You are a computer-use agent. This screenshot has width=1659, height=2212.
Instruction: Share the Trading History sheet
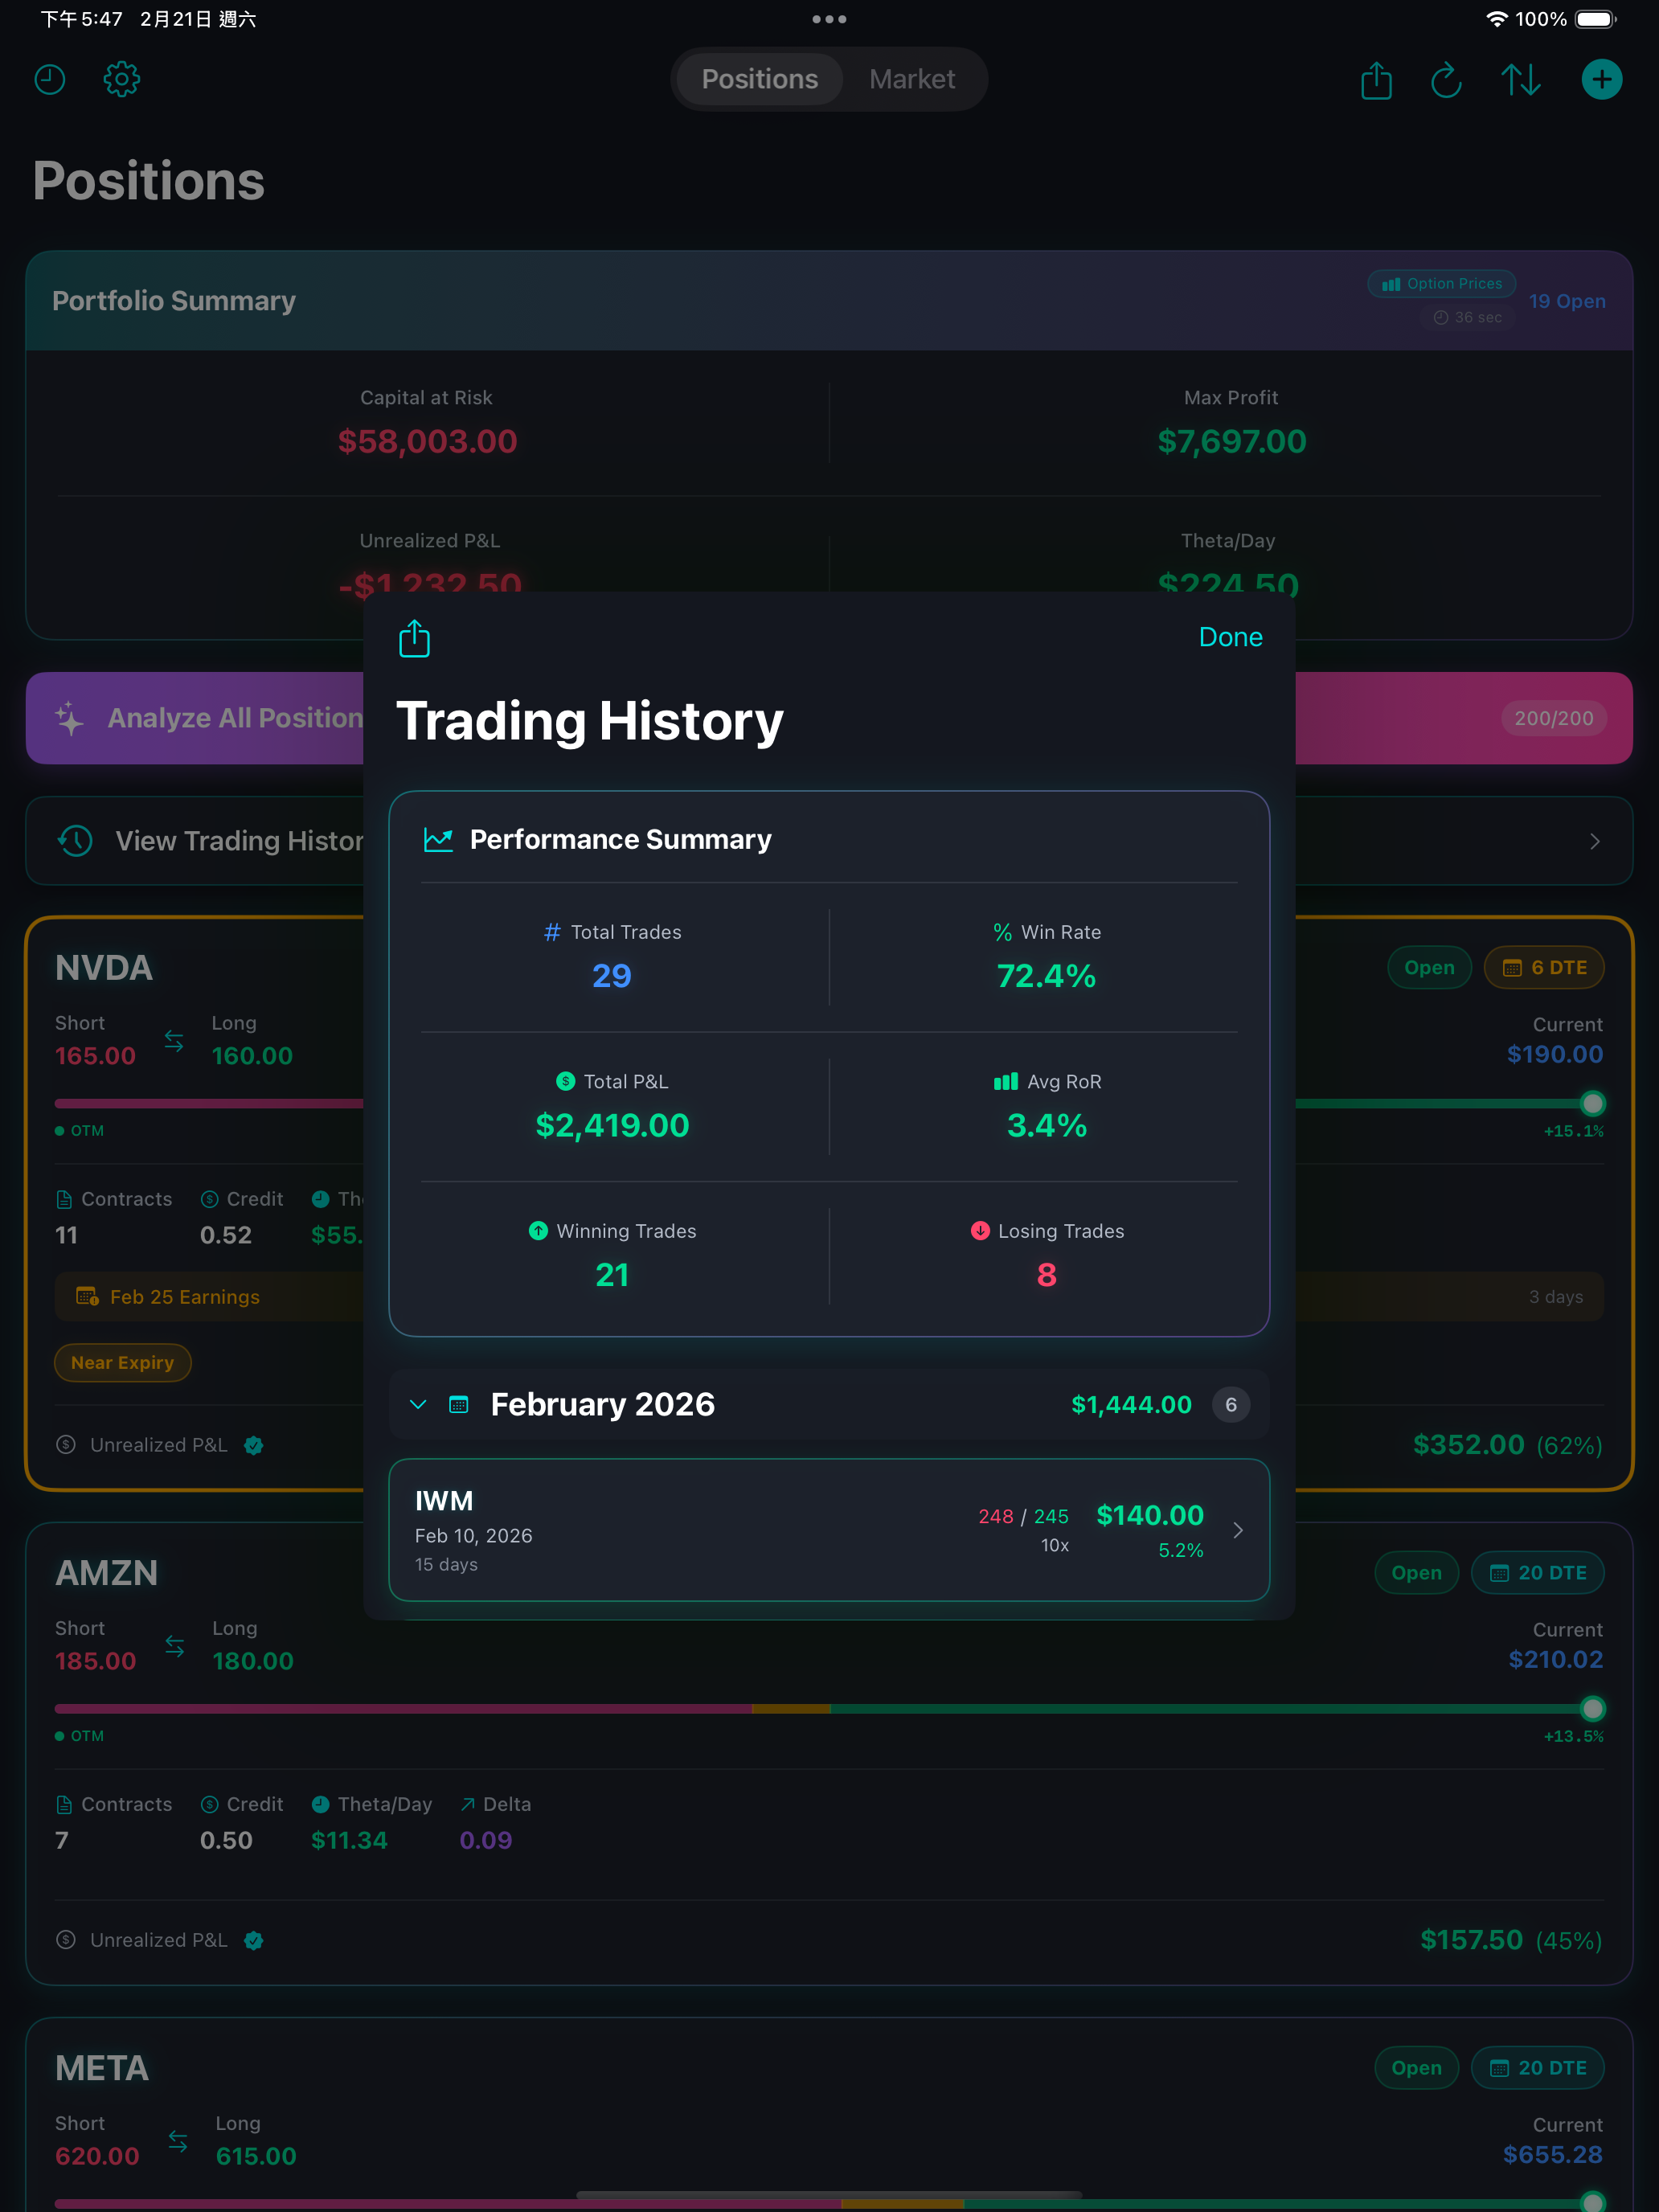[414, 638]
